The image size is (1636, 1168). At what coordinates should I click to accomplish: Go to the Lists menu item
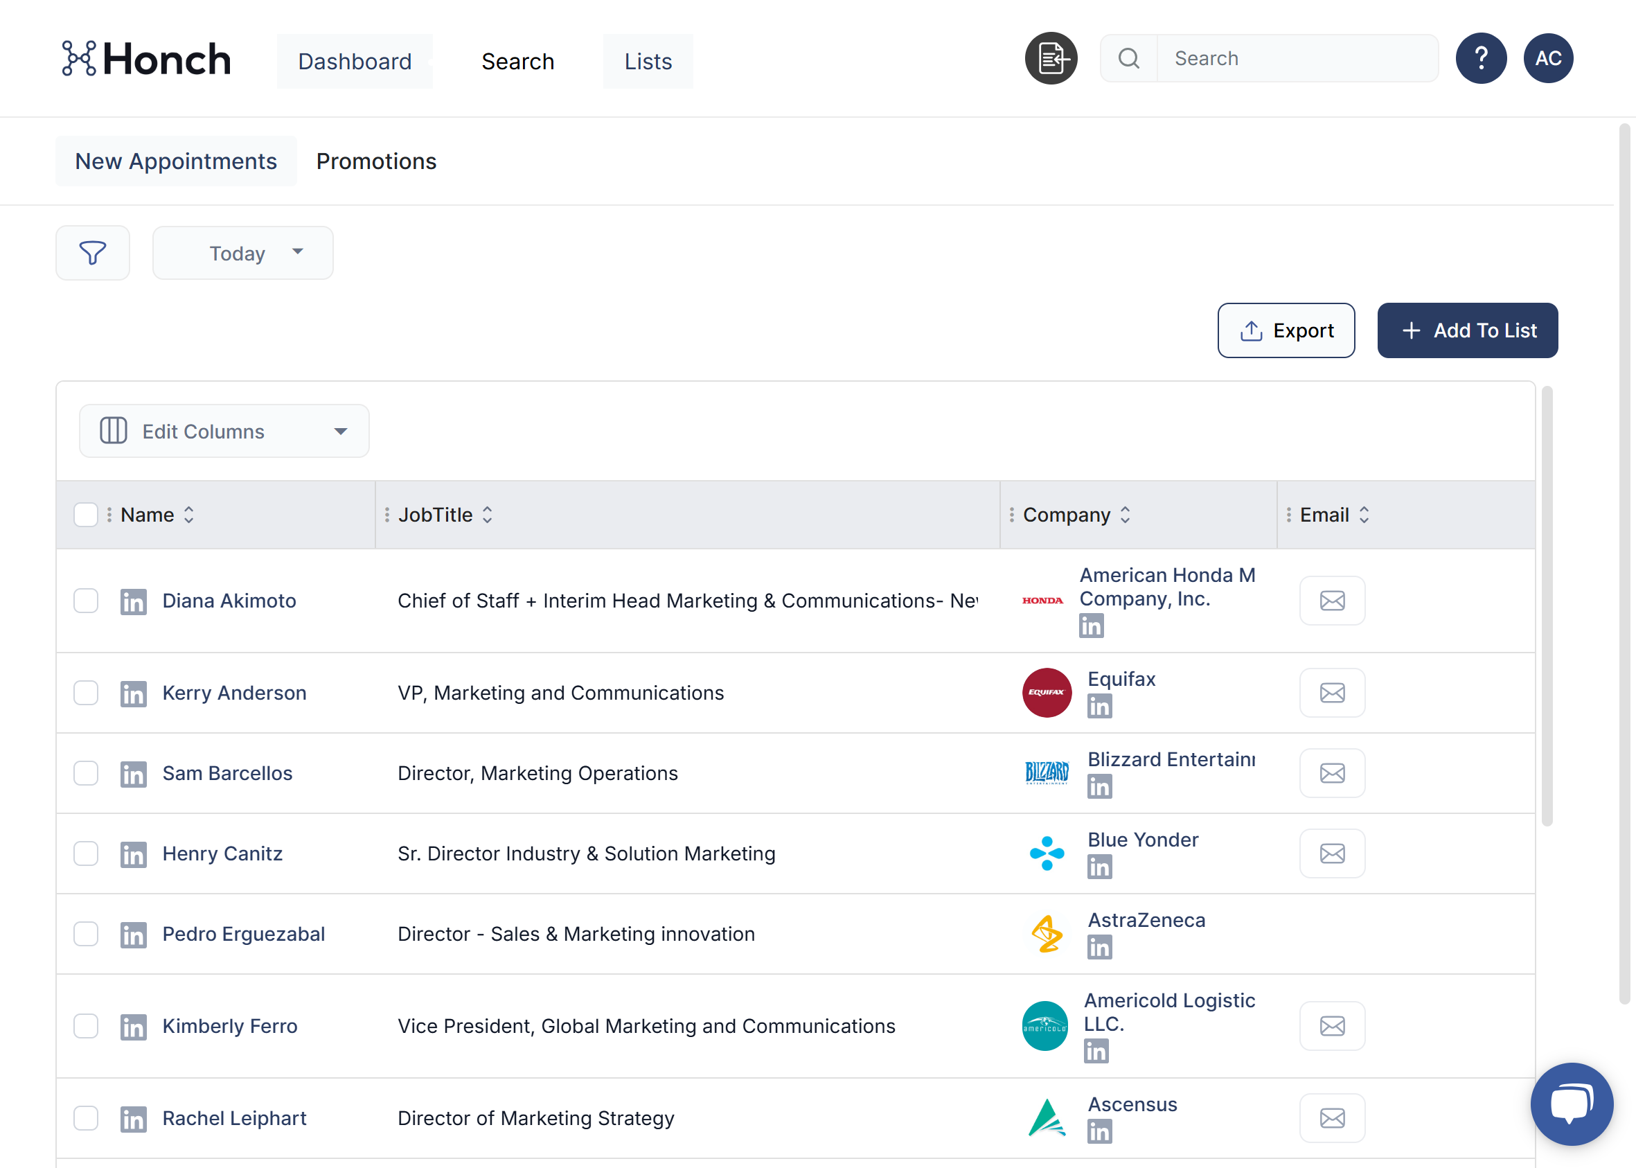pos(647,61)
